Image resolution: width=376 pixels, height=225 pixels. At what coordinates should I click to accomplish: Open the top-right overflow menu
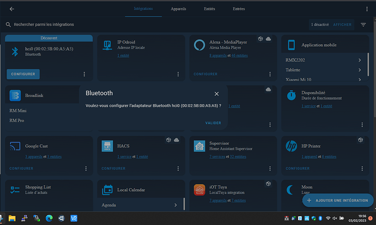tap(367, 9)
